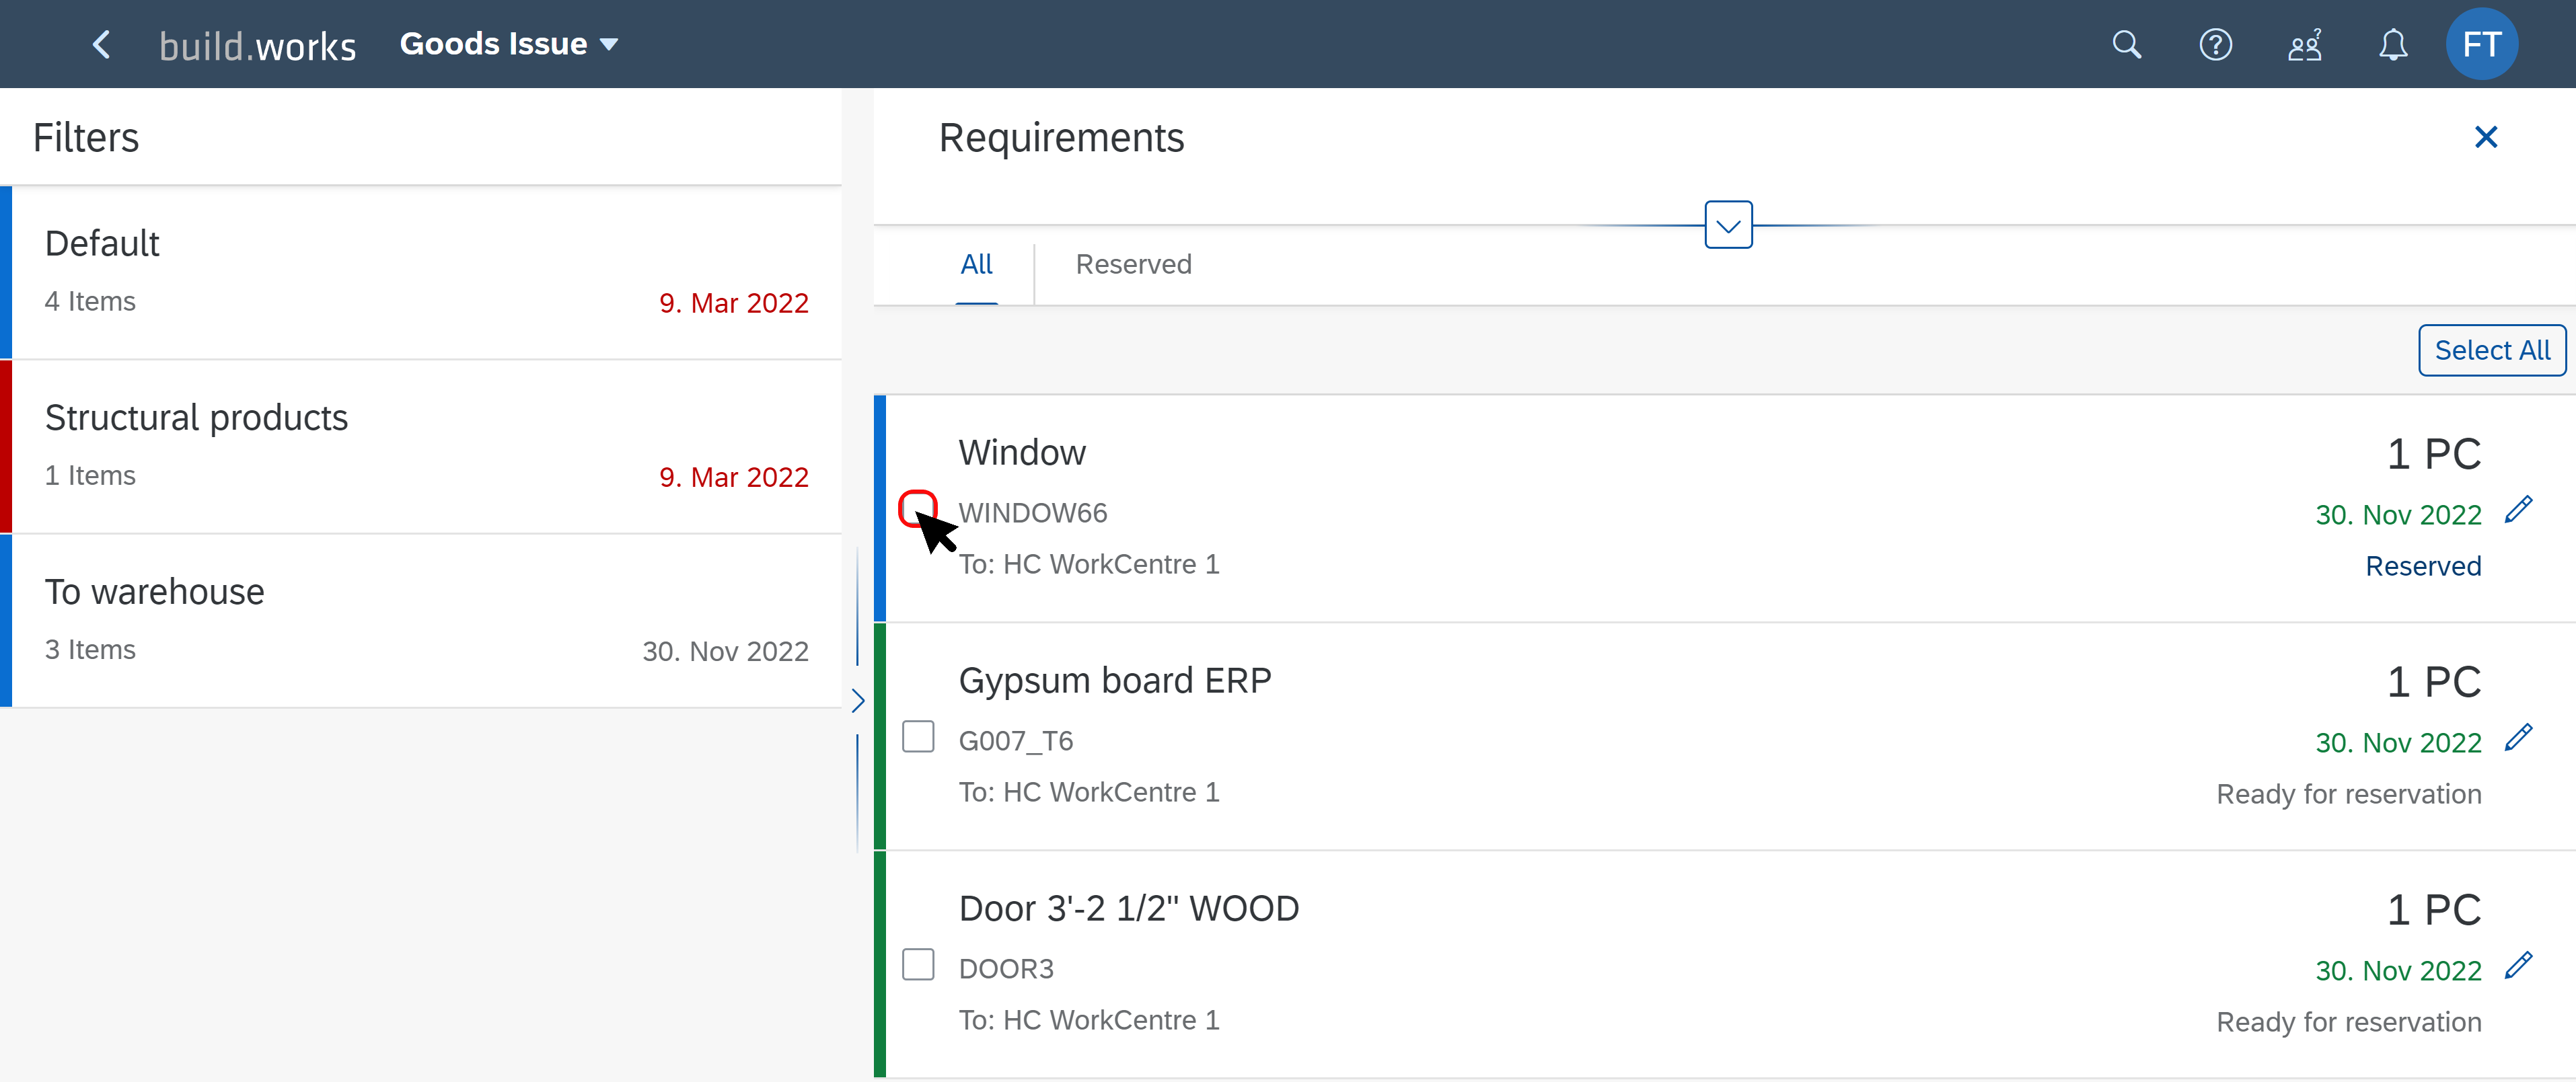Image resolution: width=2576 pixels, height=1082 pixels.
Task: Open the Gypsum board ERP title
Action: coord(1114,680)
